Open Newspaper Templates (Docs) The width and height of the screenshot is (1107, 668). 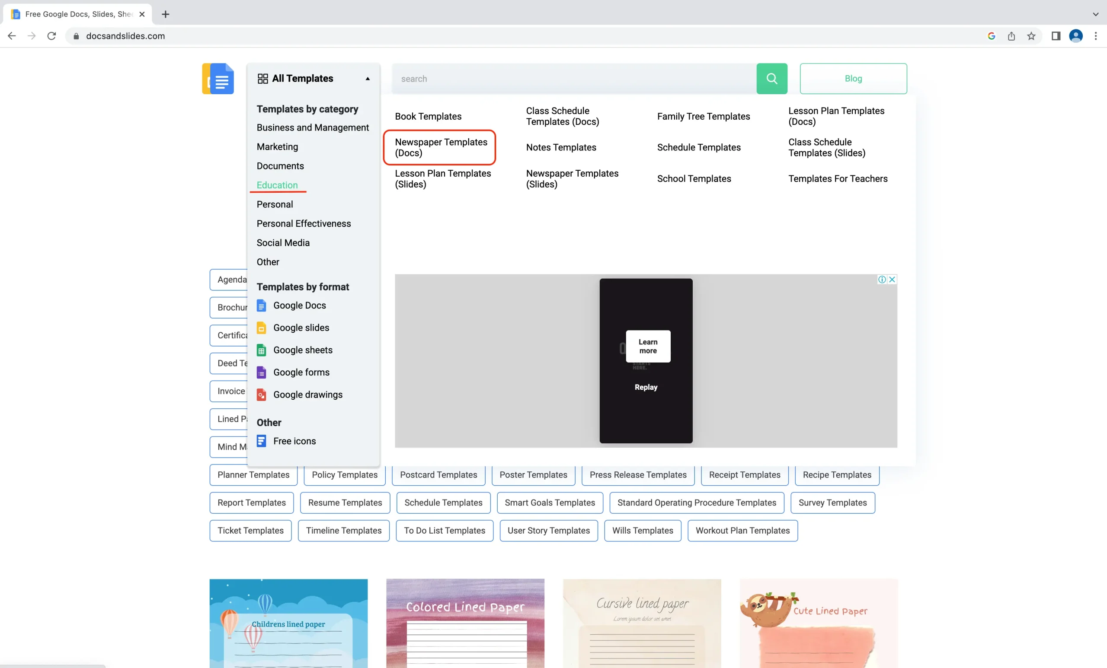(x=441, y=147)
